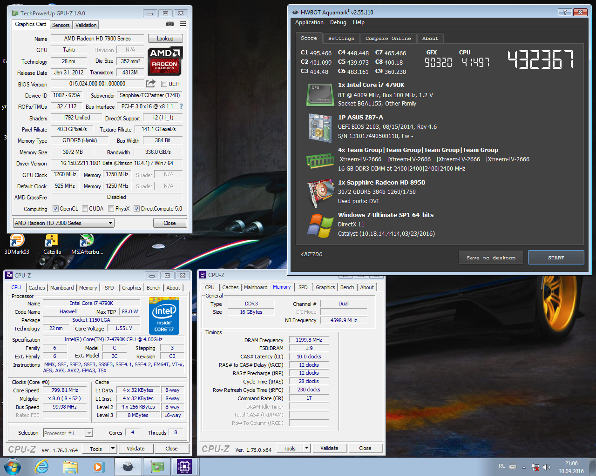
Task: Click the Bus Interface question mark icon
Action: point(181,106)
